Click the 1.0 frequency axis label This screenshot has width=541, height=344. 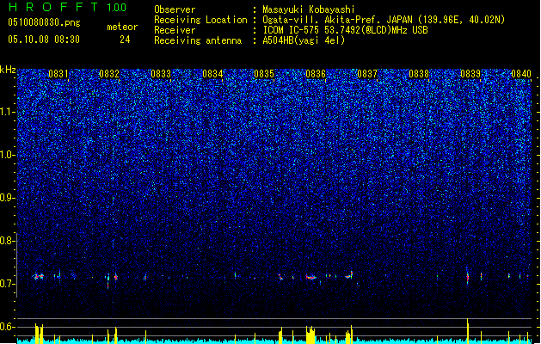(x=8, y=155)
